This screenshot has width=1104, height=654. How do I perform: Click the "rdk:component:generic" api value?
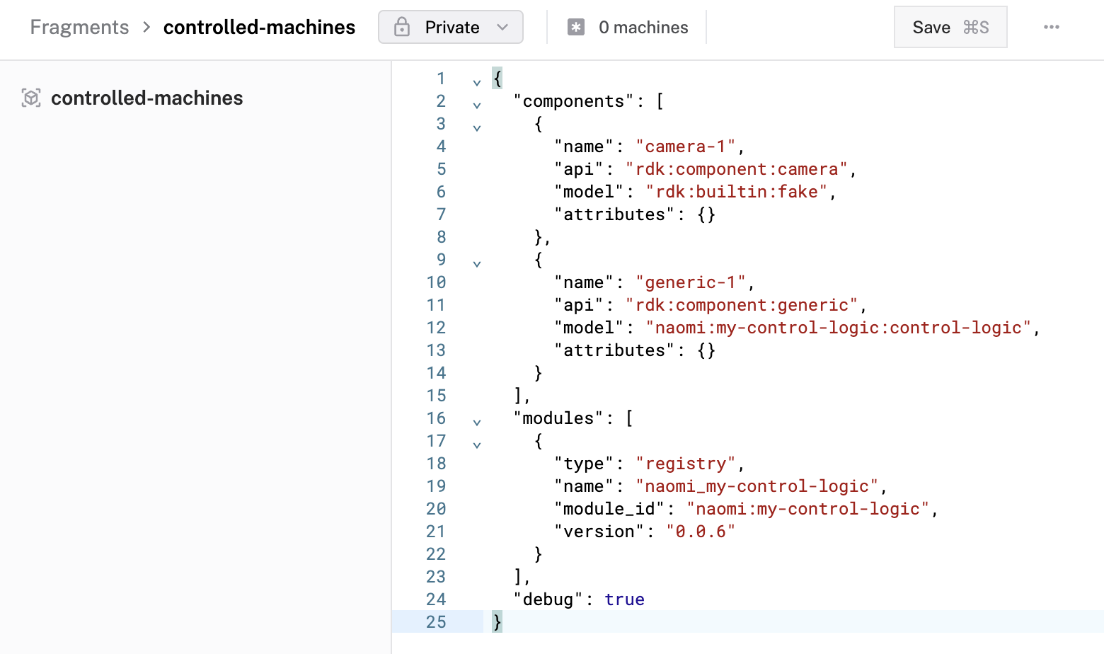pyautogui.click(x=742, y=305)
